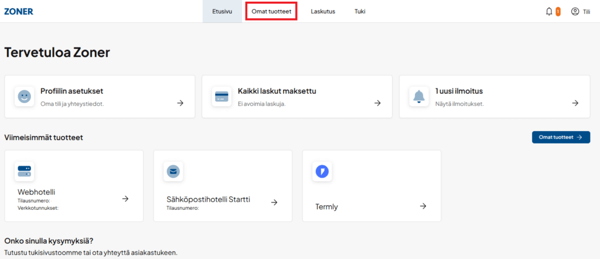Open the notifications bell icon
The height and width of the screenshot is (259, 600).
click(549, 11)
